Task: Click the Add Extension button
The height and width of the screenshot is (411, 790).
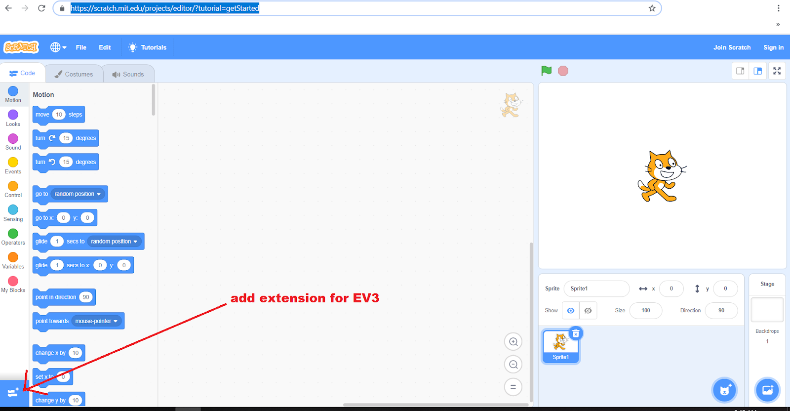Action: click(x=13, y=393)
